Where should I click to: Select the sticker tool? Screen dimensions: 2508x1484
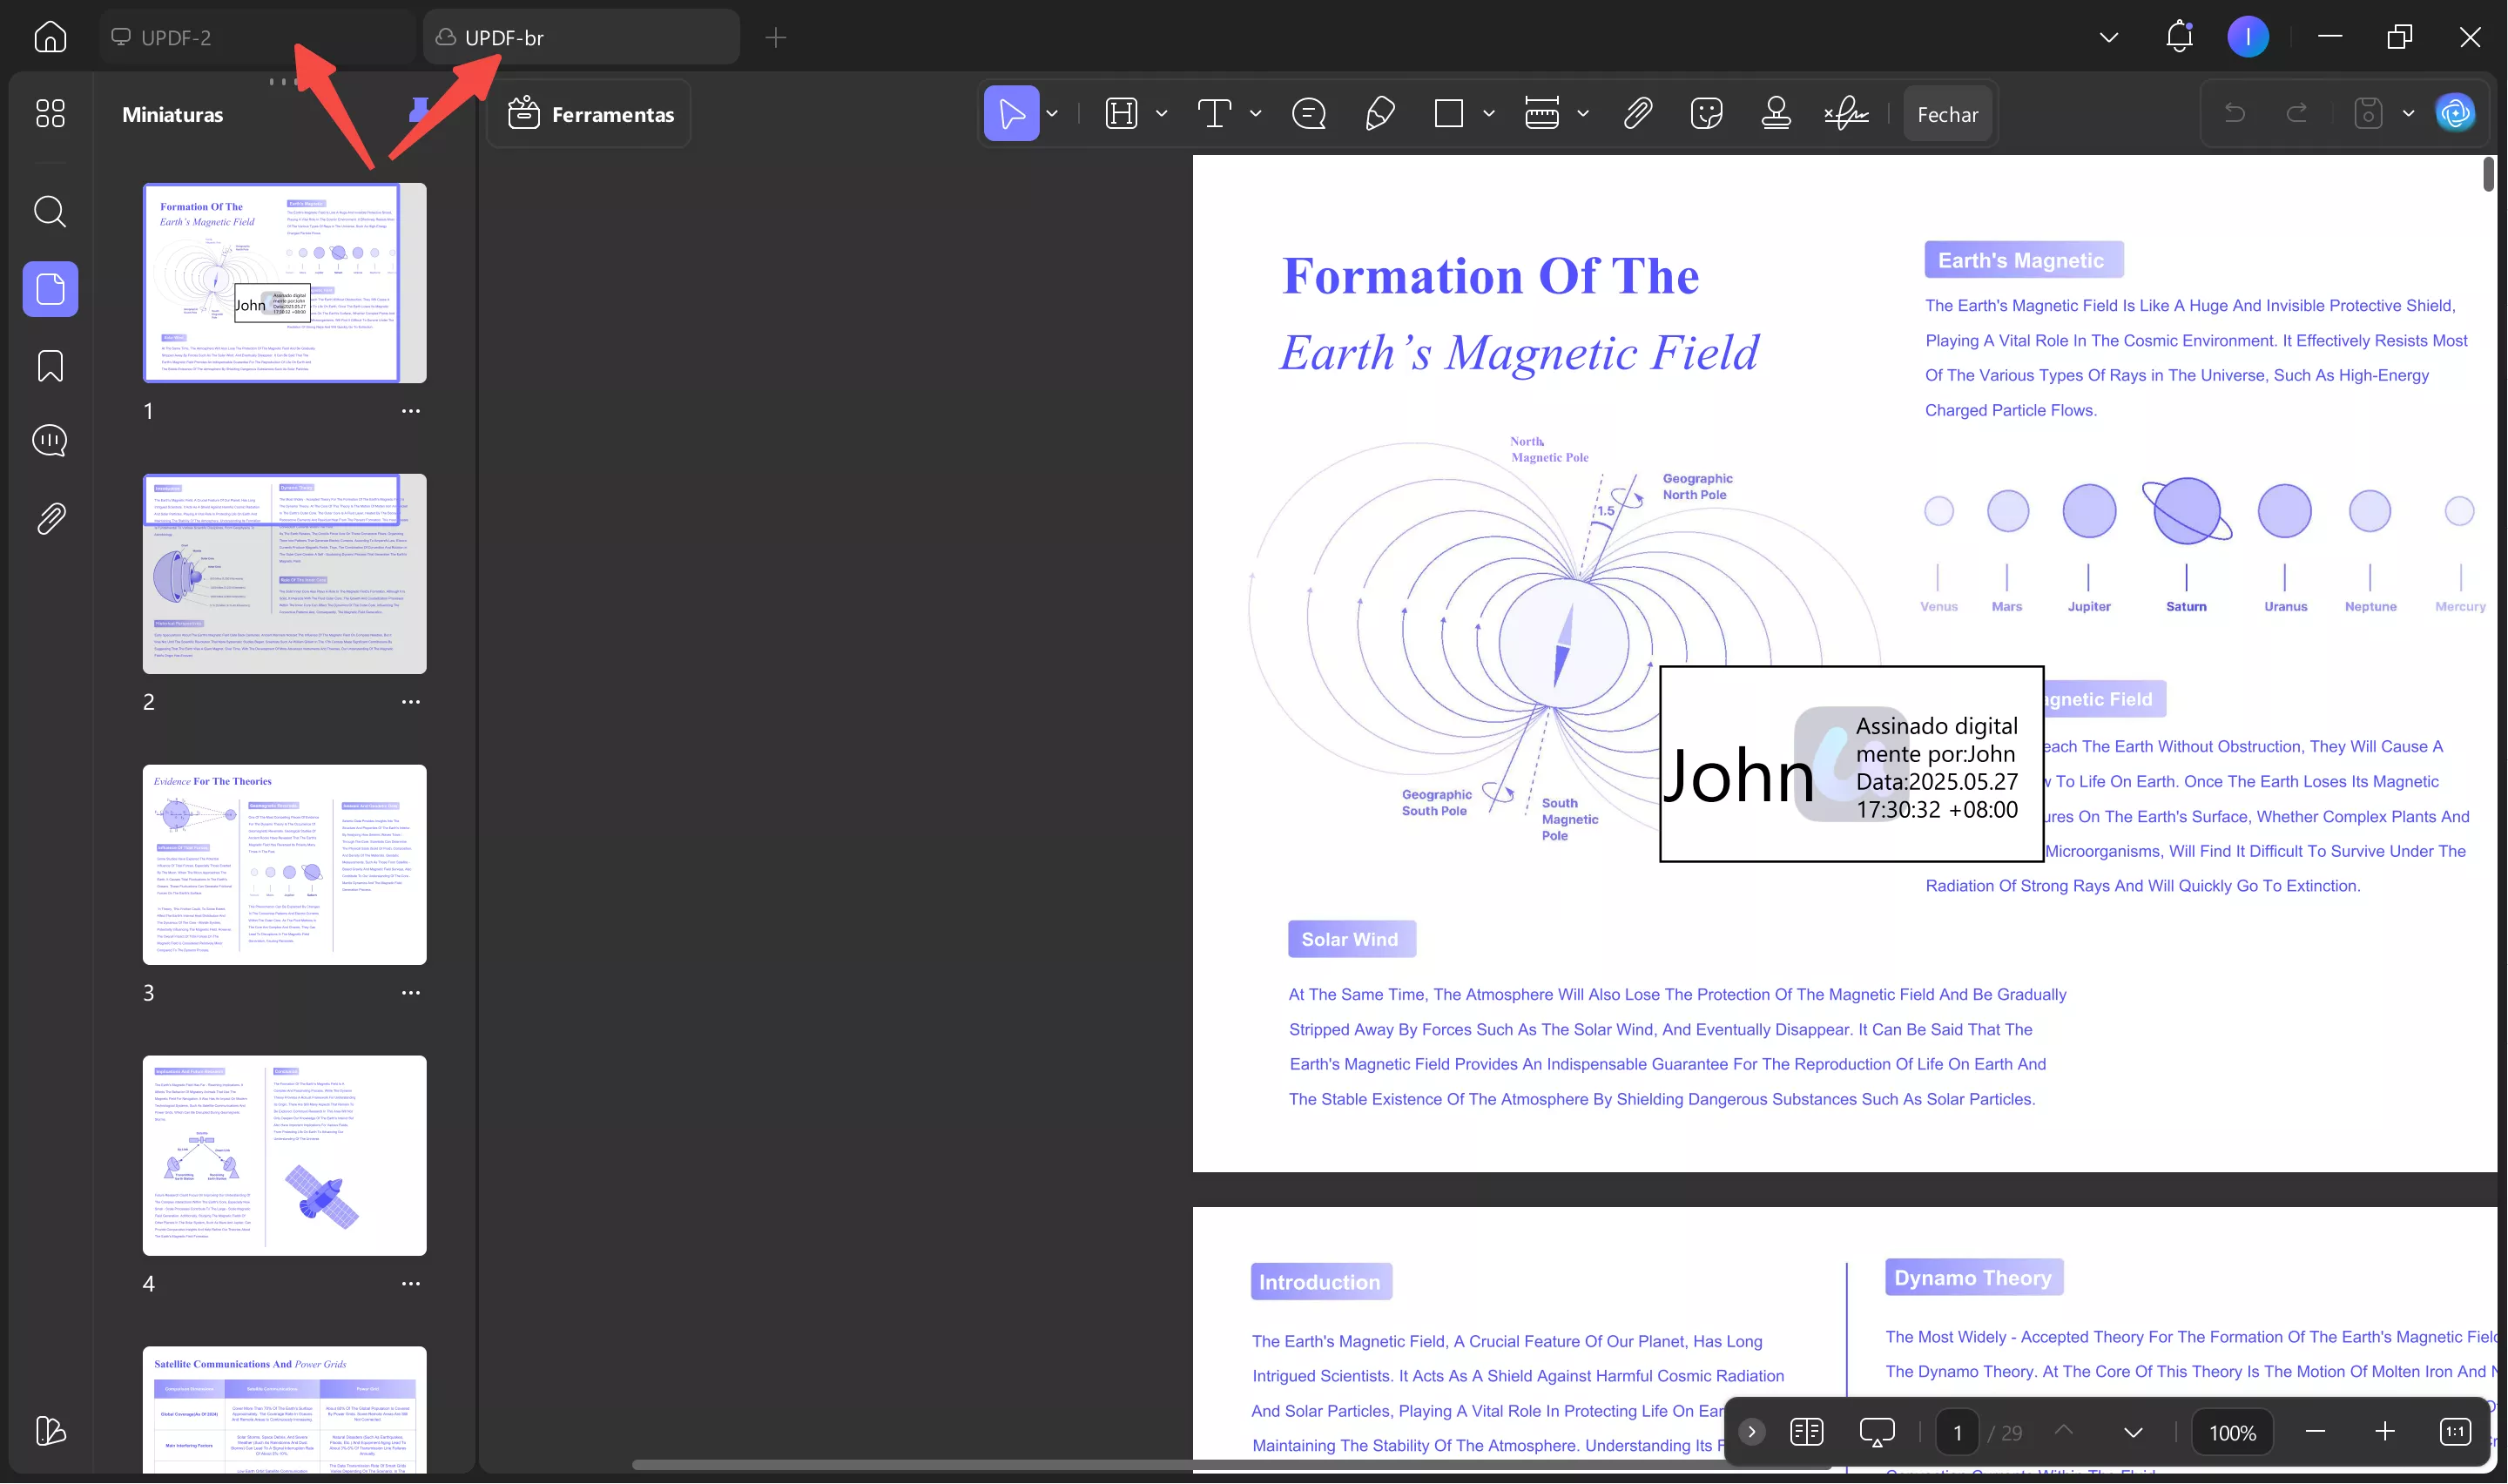click(x=1705, y=114)
